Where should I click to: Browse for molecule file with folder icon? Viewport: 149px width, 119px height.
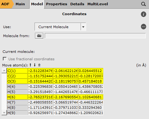tap(39, 36)
